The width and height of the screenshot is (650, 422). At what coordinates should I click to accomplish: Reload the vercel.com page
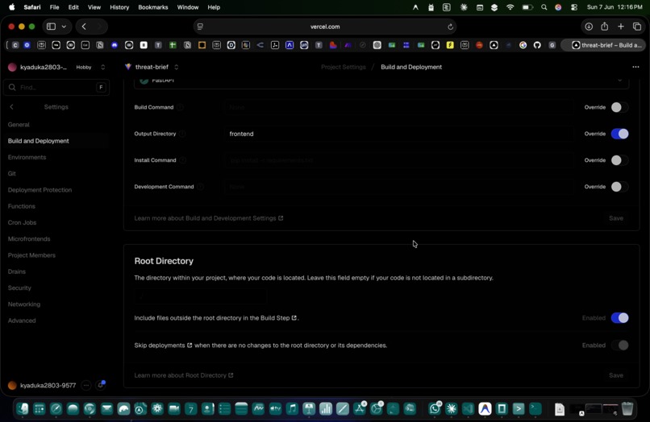[x=450, y=27]
